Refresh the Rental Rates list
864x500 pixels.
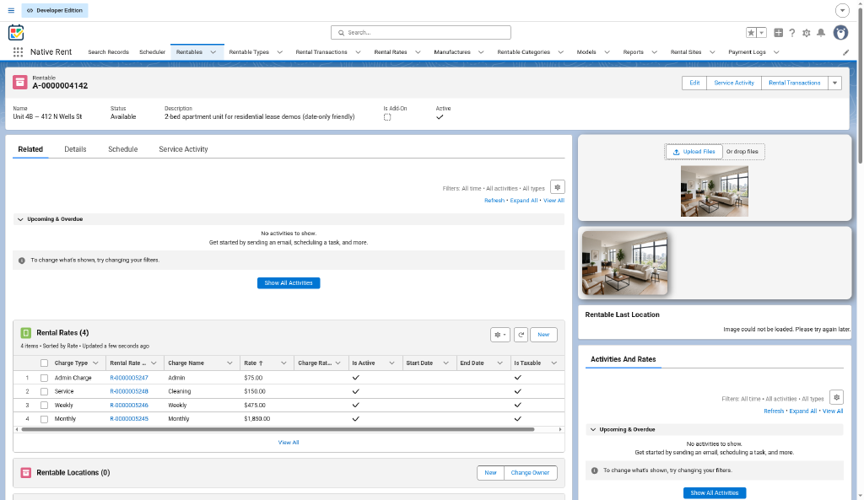(521, 334)
